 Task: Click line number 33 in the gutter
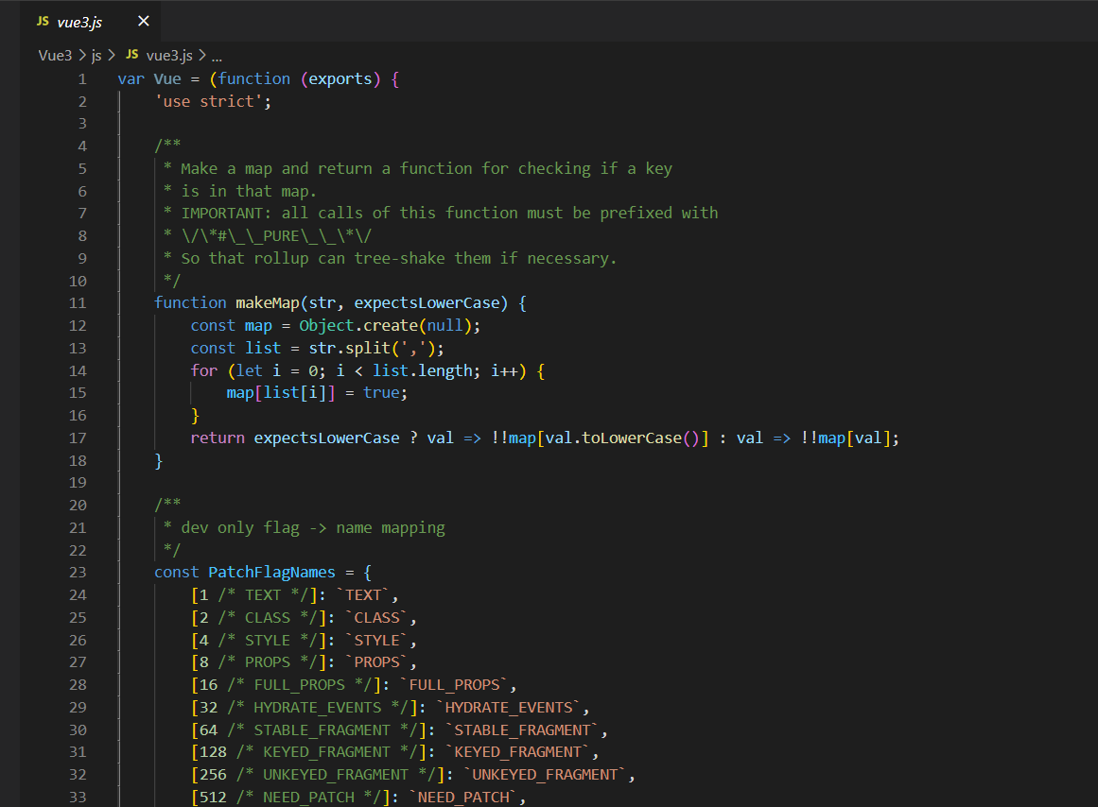[x=78, y=798]
